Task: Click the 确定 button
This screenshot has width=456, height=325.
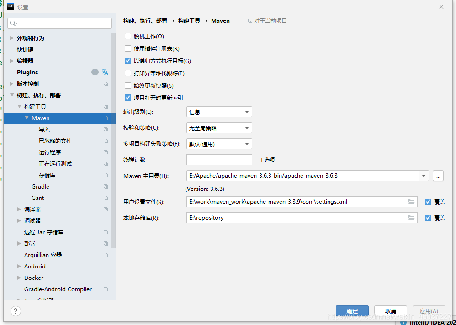Action: pos(352,311)
